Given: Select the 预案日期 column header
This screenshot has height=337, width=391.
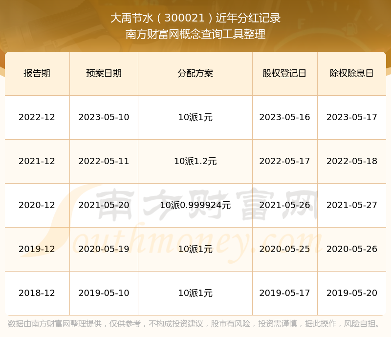Looking at the screenshot, I should (x=104, y=73).
